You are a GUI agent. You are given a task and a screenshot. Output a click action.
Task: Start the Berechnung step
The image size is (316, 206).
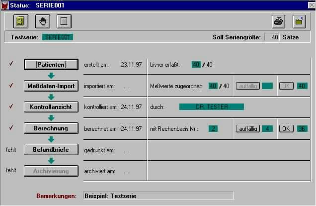coord(51,128)
